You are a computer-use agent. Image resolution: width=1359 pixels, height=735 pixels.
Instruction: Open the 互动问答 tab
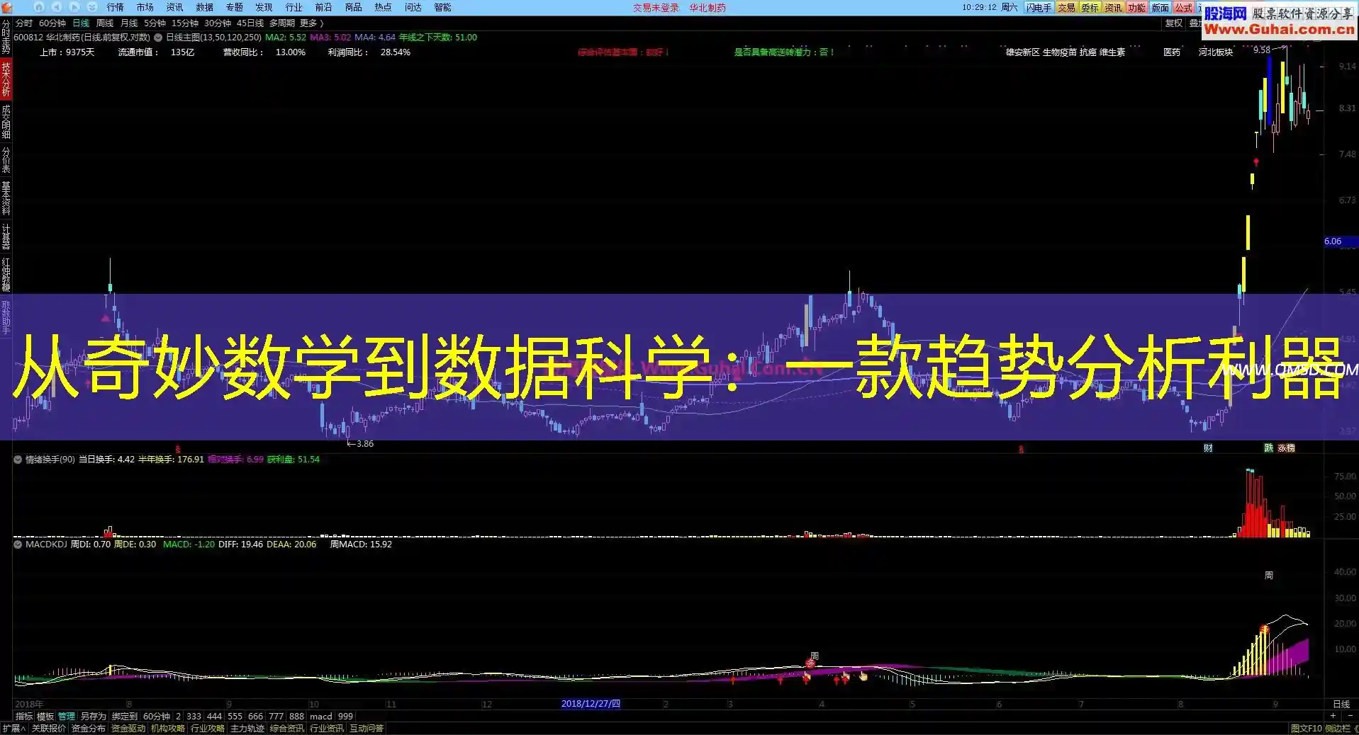coord(367,728)
